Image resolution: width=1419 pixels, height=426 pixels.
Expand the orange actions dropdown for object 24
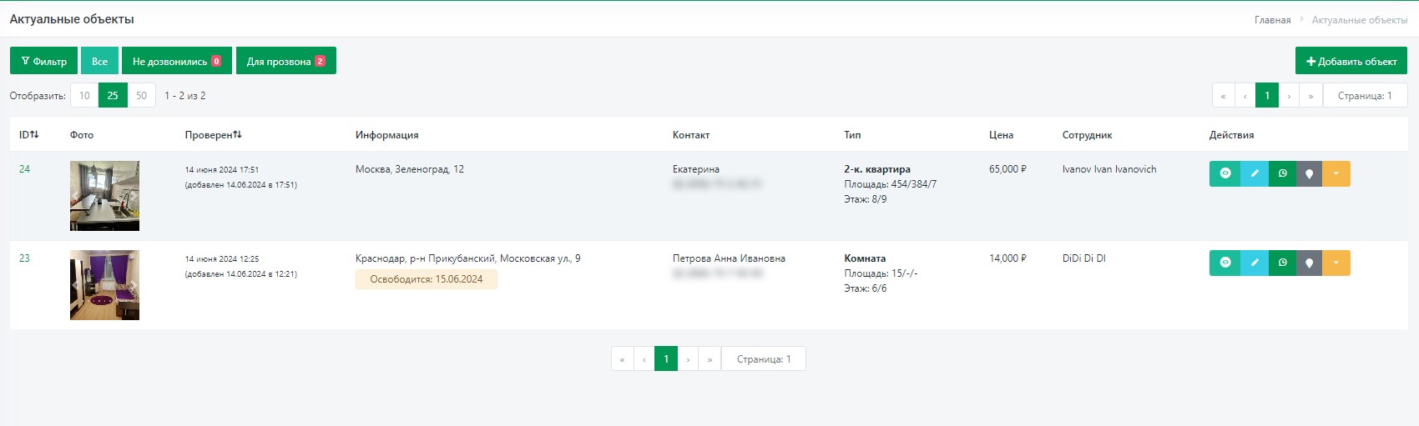pyautogui.click(x=1336, y=173)
